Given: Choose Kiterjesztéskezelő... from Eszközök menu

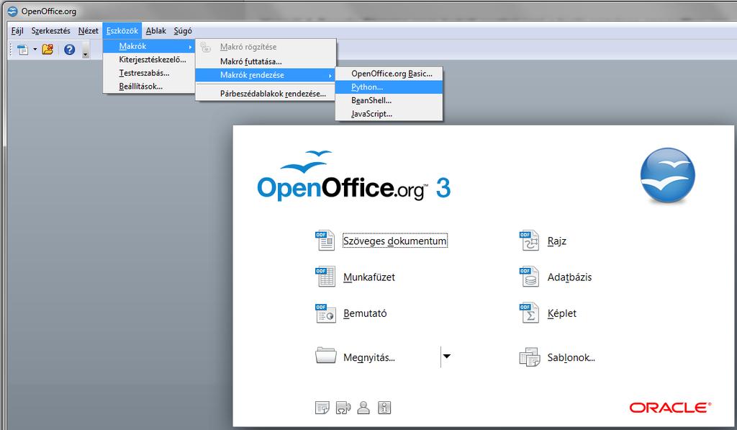Looking at the screenshot, I should pyautogui.click(x=148, y=60).
